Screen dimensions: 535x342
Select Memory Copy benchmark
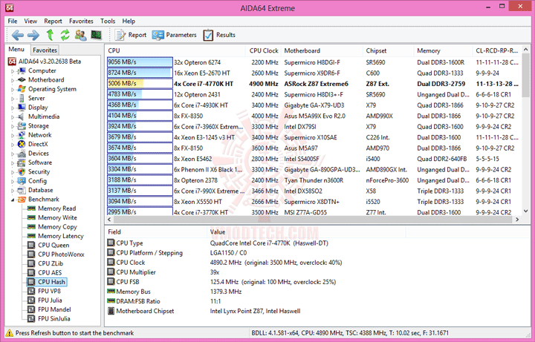click(57, 227)
